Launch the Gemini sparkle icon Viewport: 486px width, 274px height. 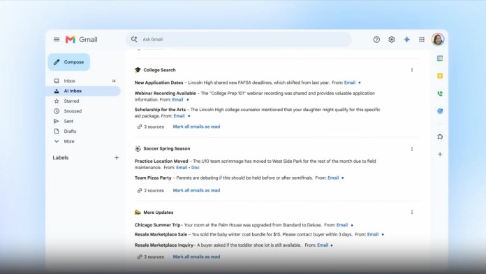pyautogui.click(x=406, y=39)
